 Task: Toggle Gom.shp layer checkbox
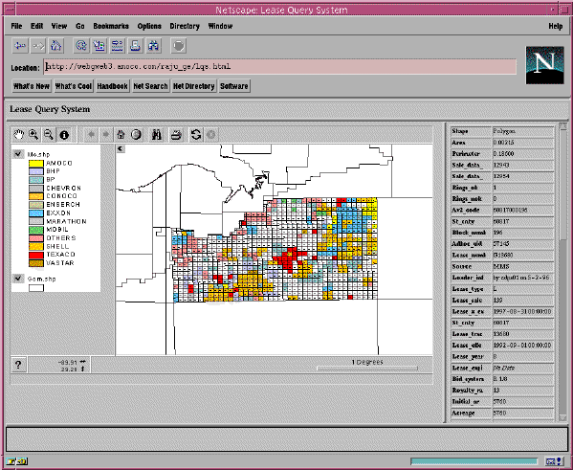point(18,279)
